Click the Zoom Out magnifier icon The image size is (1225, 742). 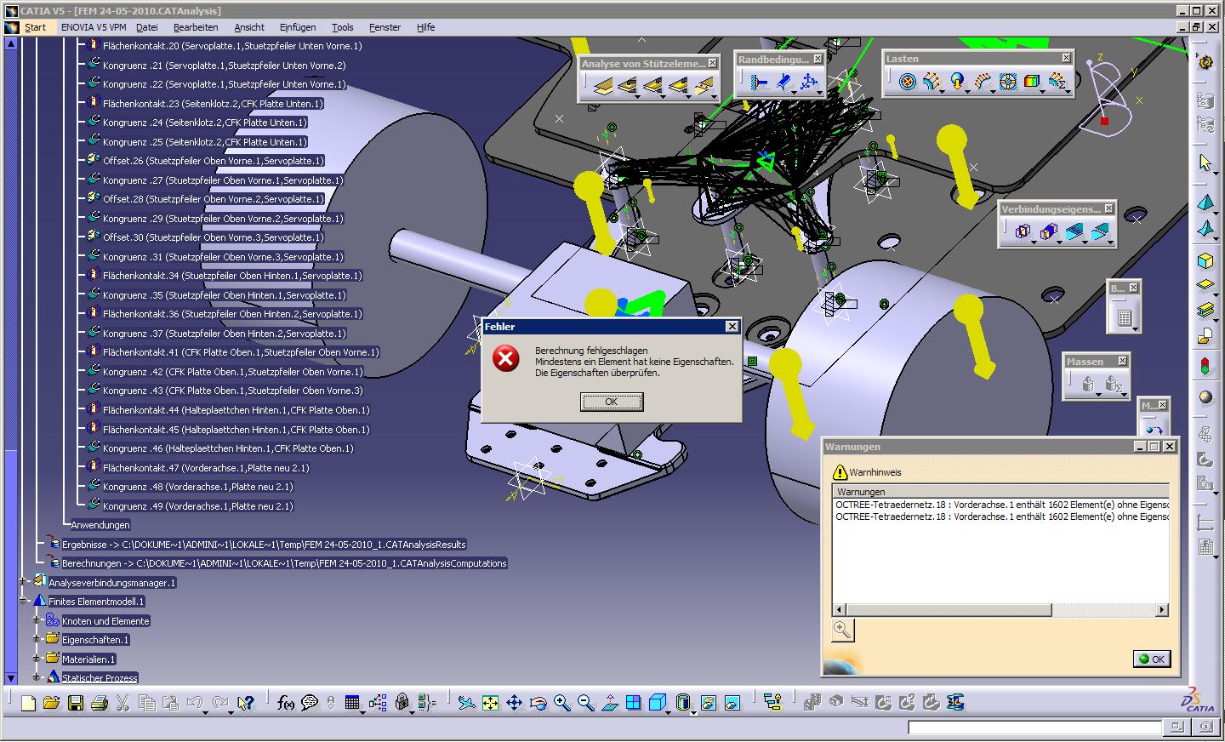(x=585, y=703)
